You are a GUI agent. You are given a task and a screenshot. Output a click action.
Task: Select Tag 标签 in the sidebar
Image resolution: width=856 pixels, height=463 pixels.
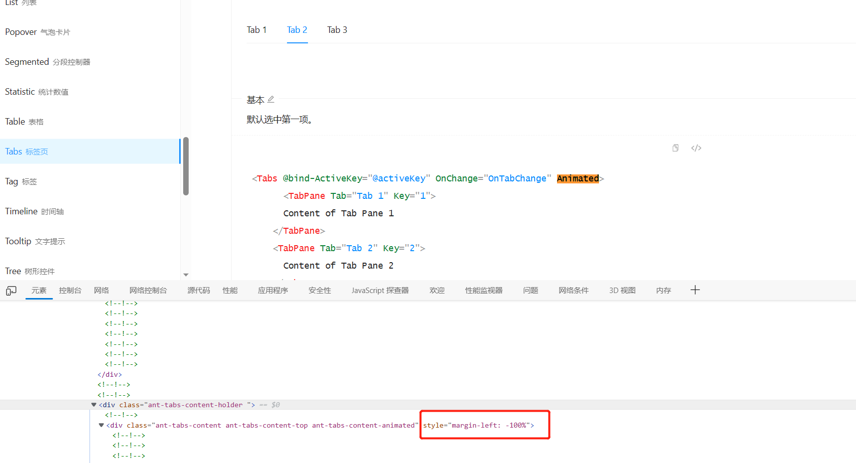[21, 181]
